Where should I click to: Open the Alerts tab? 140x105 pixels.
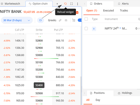pos(123,4)
